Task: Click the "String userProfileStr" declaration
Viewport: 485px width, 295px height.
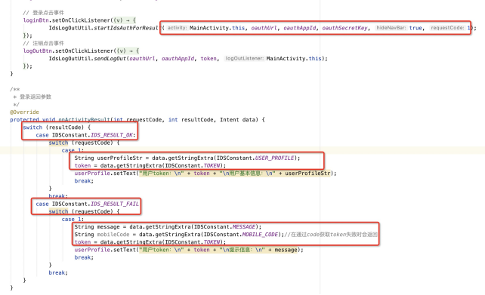Action: [108, 158]
